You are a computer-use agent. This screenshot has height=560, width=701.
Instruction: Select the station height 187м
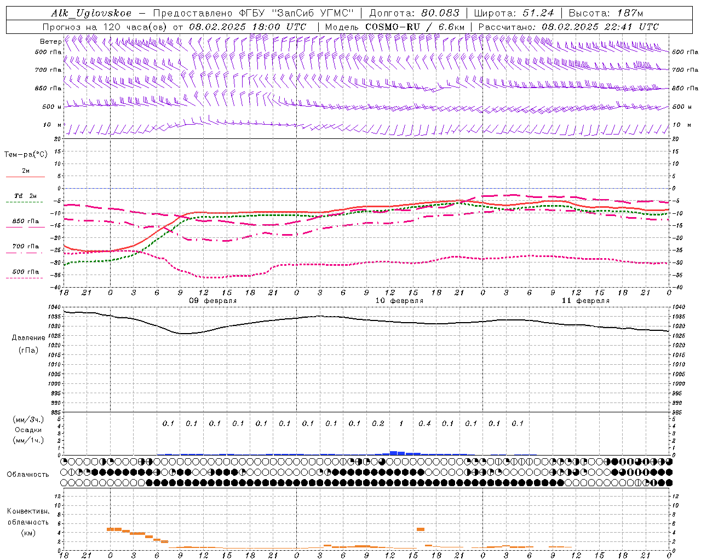click(630, 13)
